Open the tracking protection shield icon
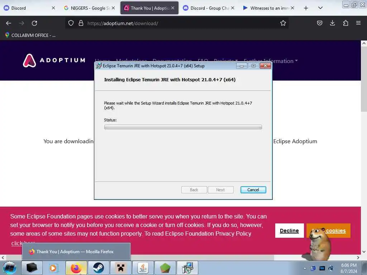This screenshot has height=275, width=367. click(x=71, y=23)
